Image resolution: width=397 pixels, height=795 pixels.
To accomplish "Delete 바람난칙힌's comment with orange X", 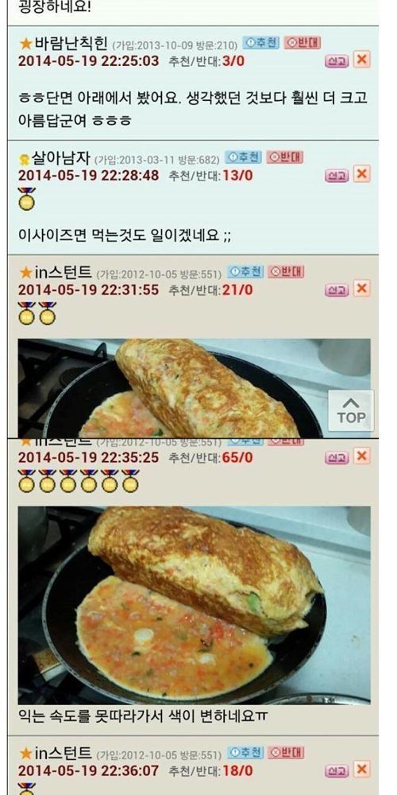I will (x=361, y=60).
